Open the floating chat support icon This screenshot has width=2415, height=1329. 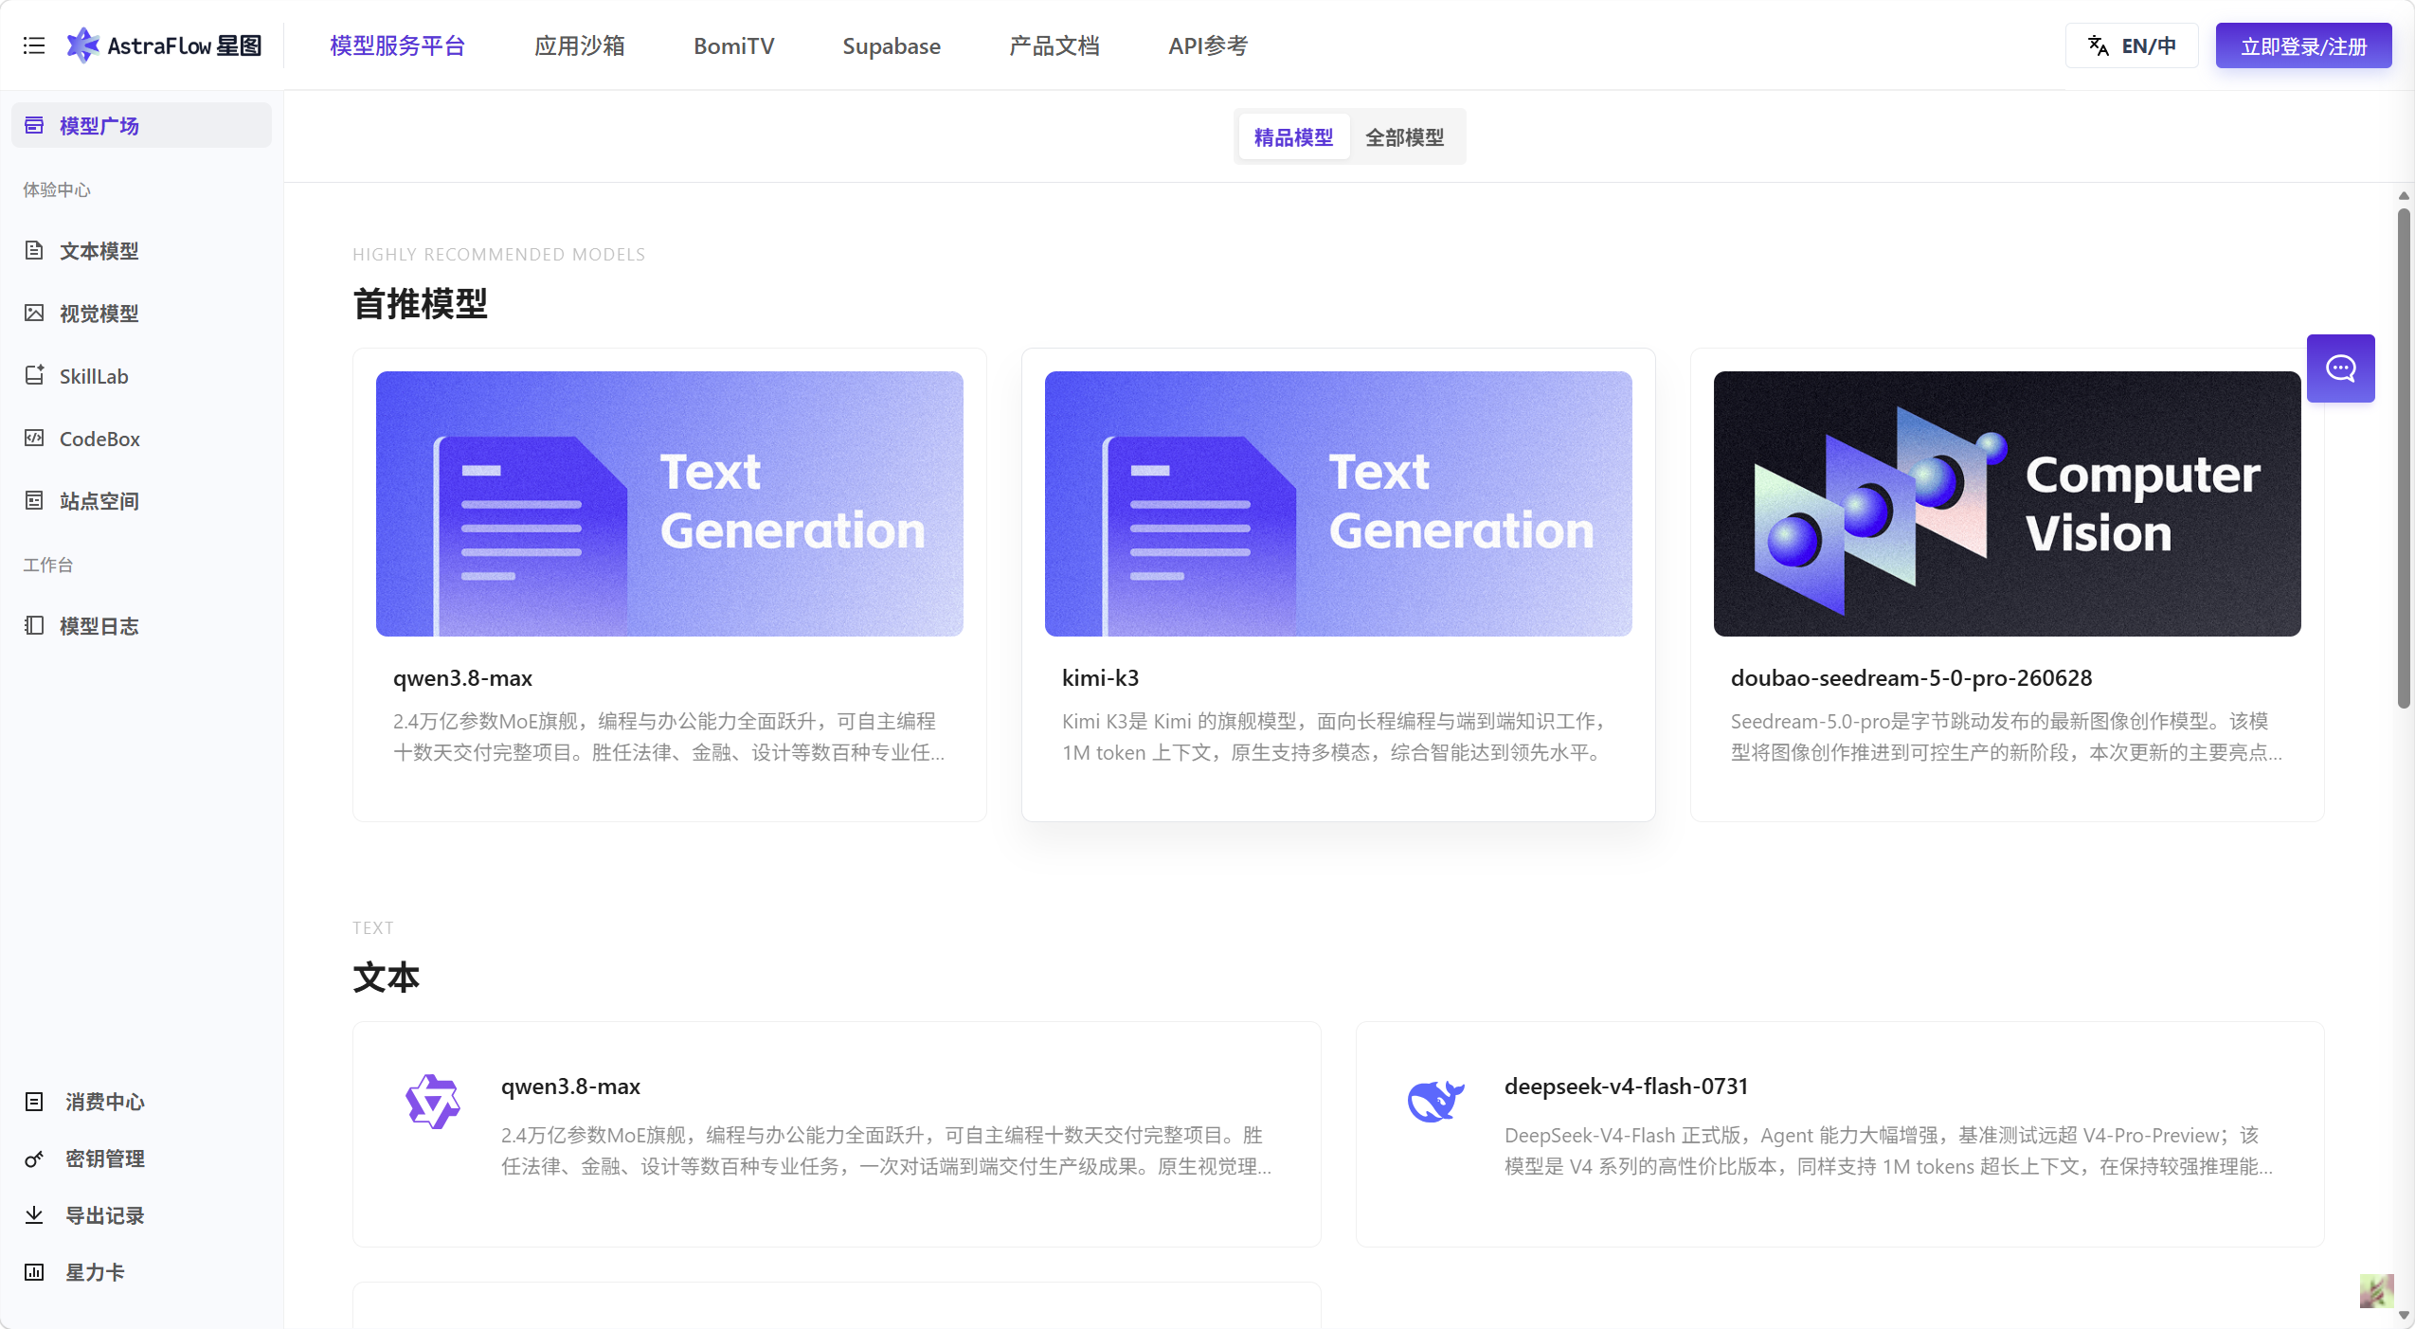coord(2340,368)
